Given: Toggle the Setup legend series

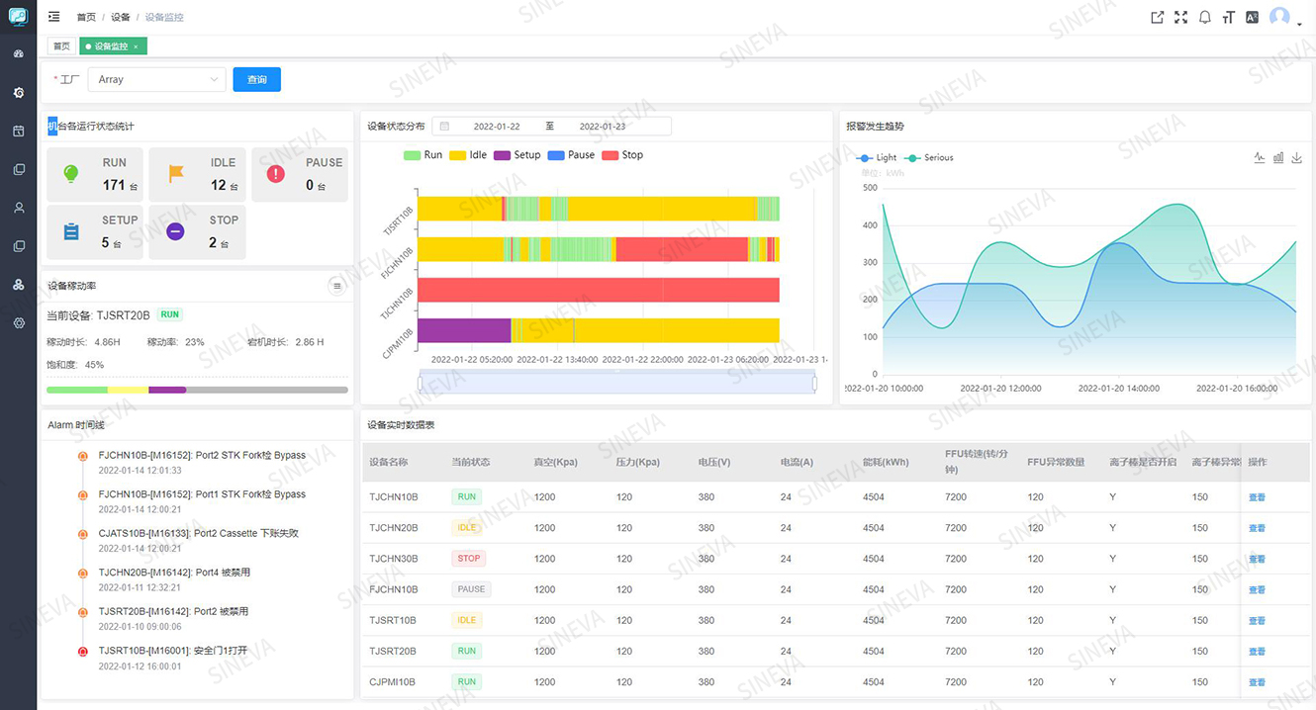Looking at the screenshot, I should pyautogui.click(x=517, y=155).
